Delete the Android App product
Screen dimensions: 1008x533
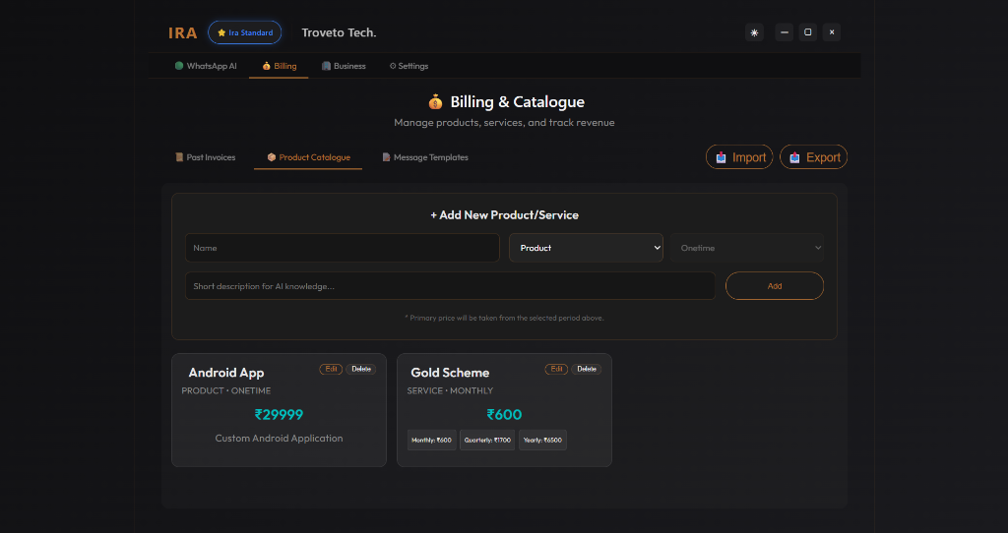pos(361,369)
